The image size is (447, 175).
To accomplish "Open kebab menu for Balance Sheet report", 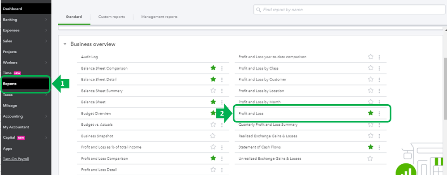I will 222,102.
